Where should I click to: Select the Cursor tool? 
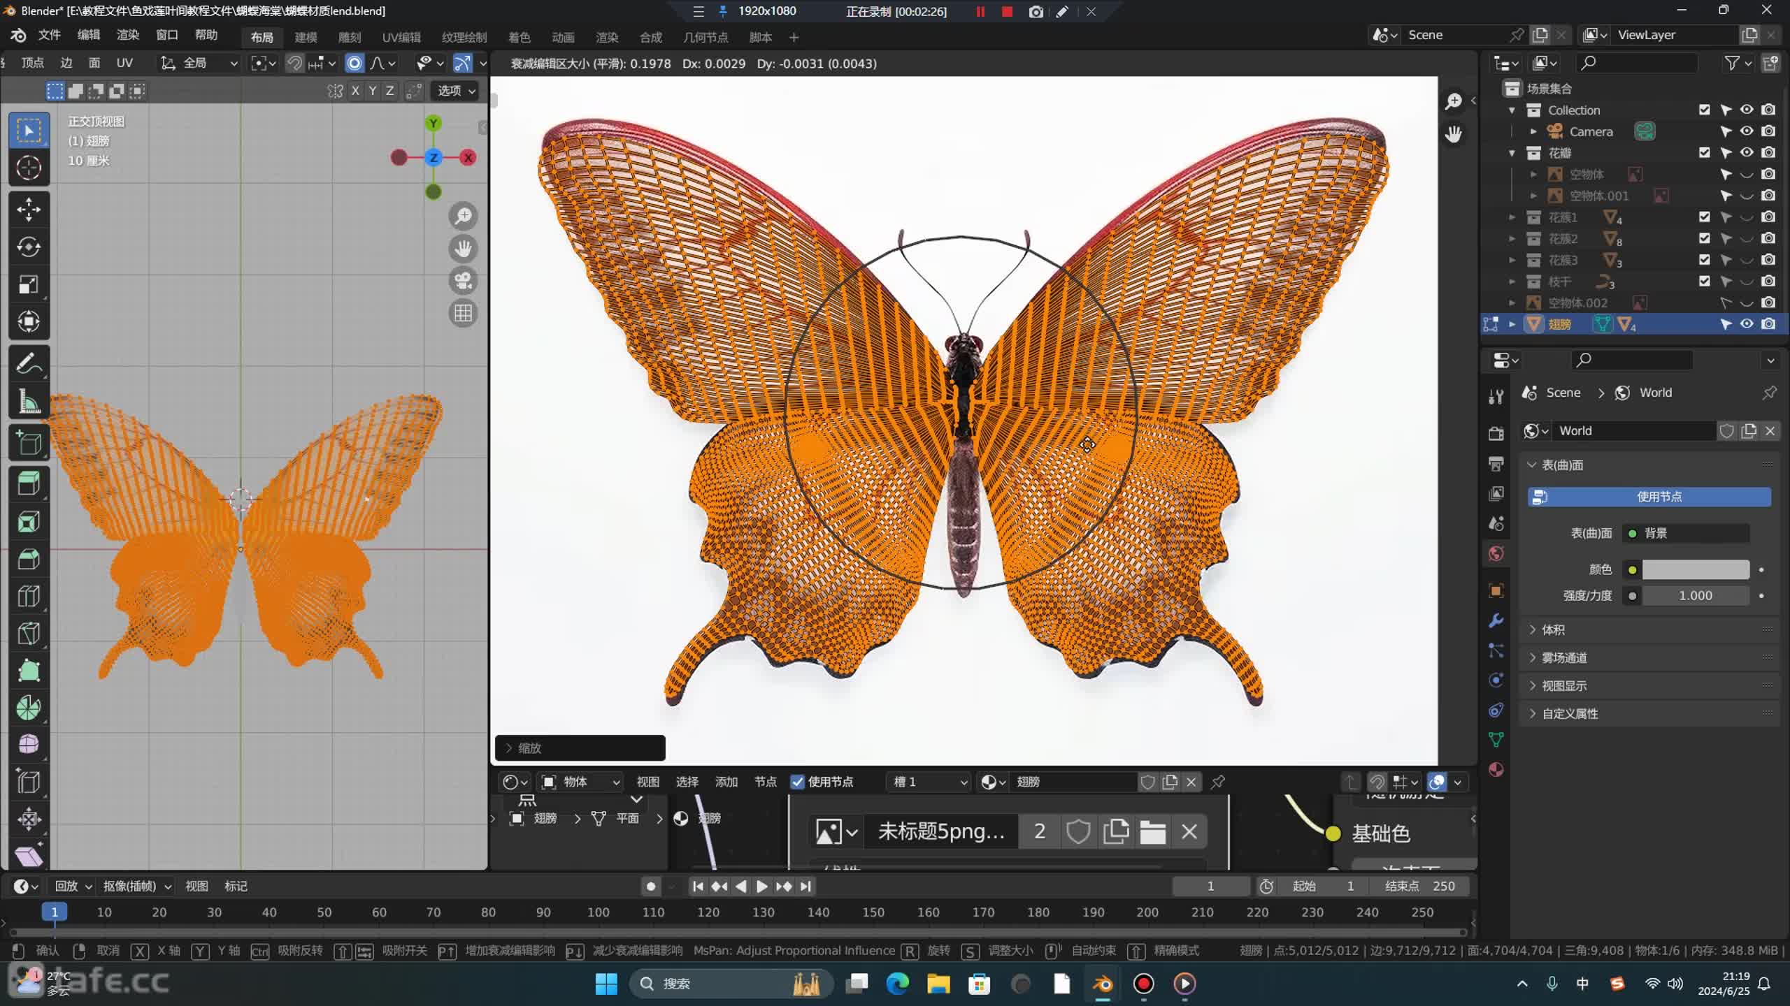click(x=29, y=168)
